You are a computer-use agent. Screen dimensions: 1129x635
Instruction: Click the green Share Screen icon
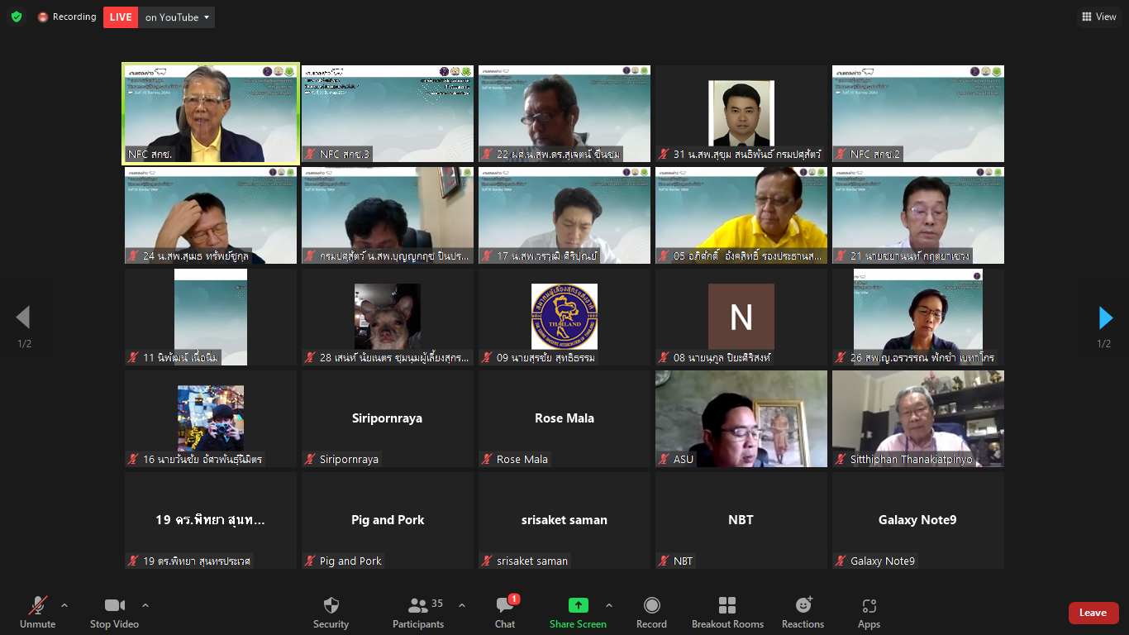click(x=578, y=605)
